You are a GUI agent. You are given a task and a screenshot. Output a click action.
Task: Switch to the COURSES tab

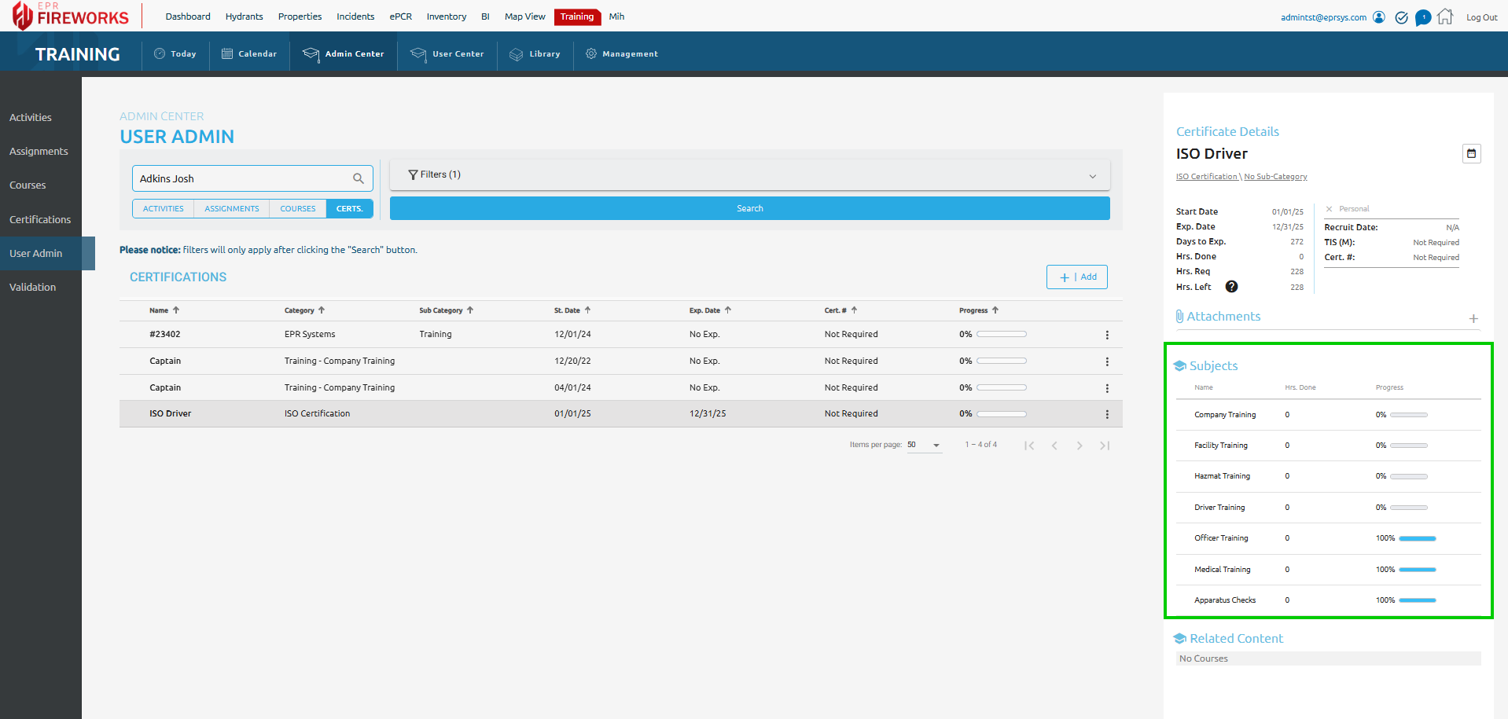(297, 209)
